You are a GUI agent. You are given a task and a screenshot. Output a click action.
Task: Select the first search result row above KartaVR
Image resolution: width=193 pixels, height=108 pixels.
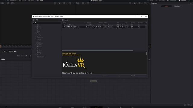click(105, 25)
